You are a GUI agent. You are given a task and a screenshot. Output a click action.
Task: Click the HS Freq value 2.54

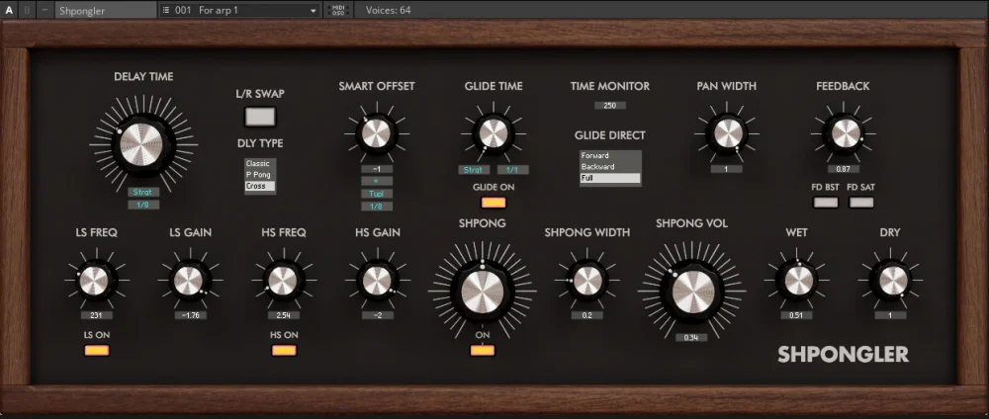(x=283, y=315)
